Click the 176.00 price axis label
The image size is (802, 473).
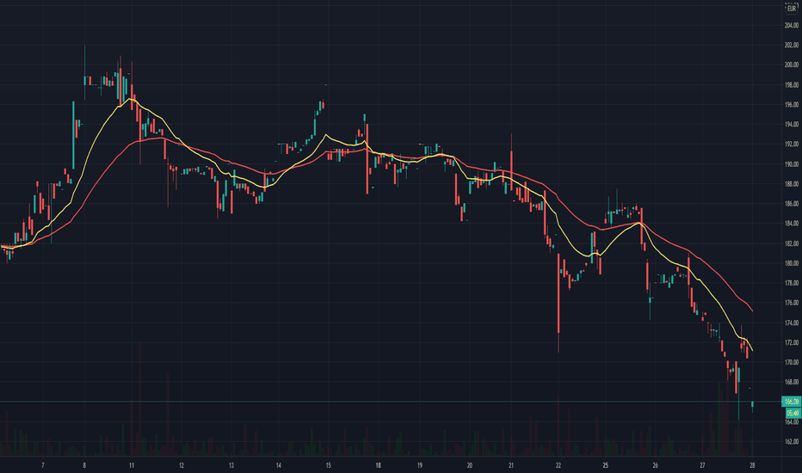[792, 303]
